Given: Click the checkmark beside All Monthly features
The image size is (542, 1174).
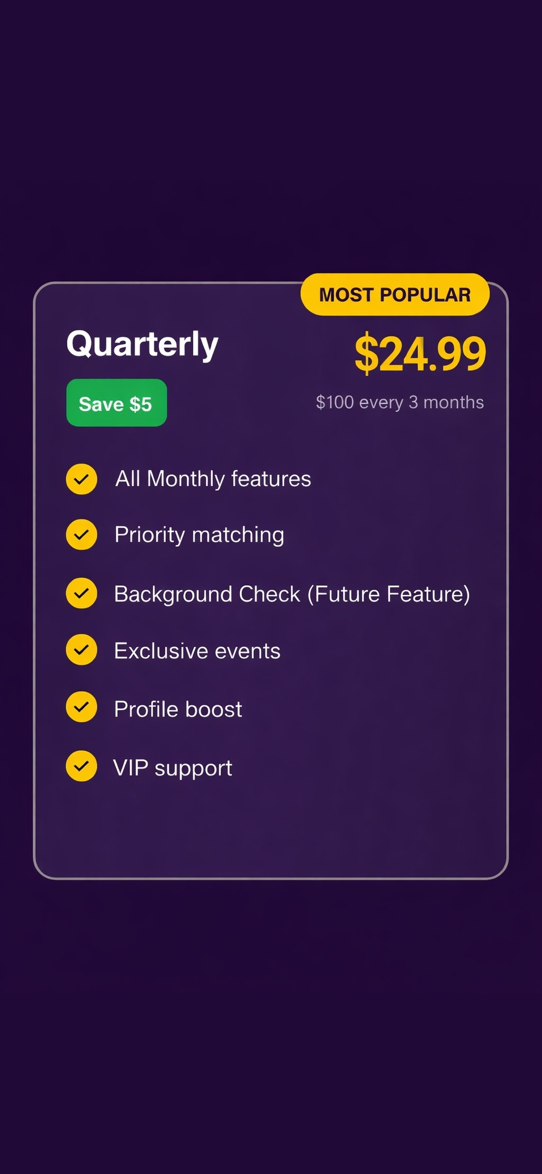Looking at the screenshot, I should pos(81,479).
